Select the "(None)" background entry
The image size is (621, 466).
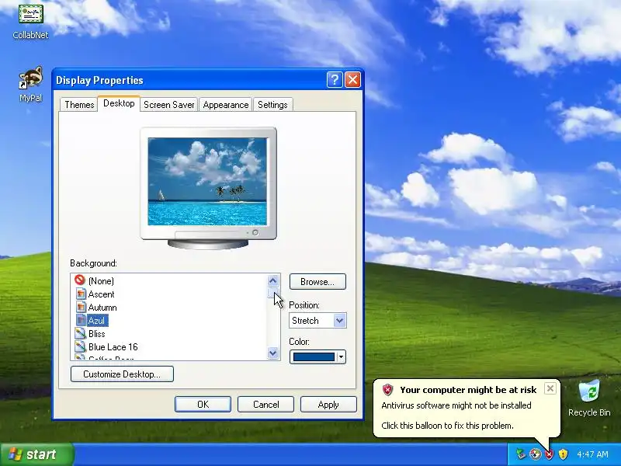click(x=102, y=281)
